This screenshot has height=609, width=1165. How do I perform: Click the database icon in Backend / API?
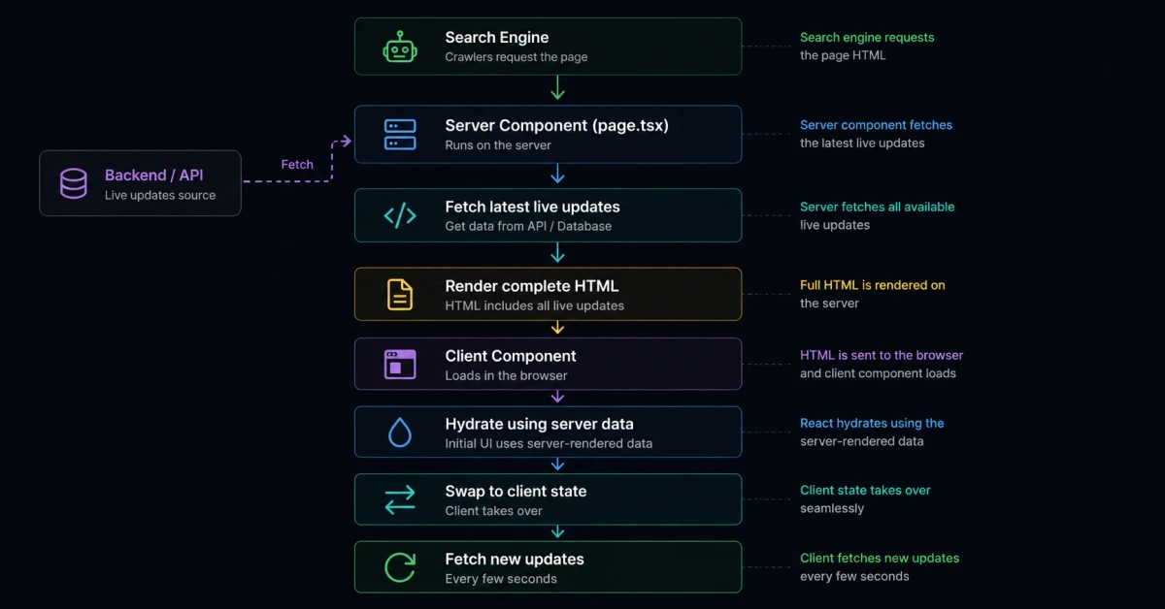point(74,183)
